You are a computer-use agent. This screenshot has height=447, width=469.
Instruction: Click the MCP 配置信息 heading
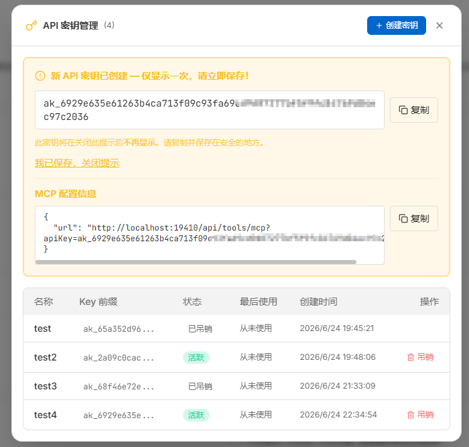(66, 194)
